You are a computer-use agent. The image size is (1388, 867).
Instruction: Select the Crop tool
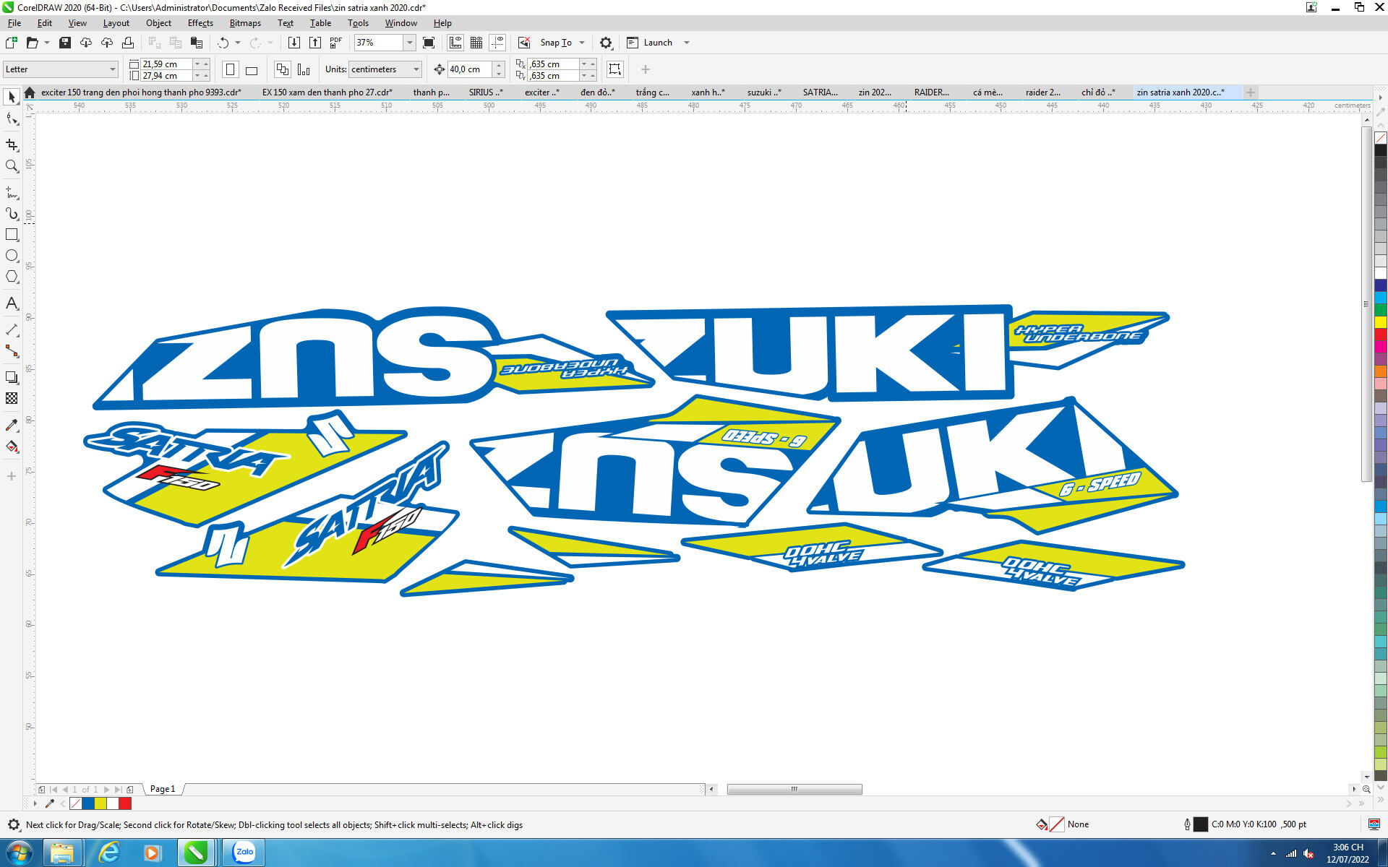coord(12,144)
